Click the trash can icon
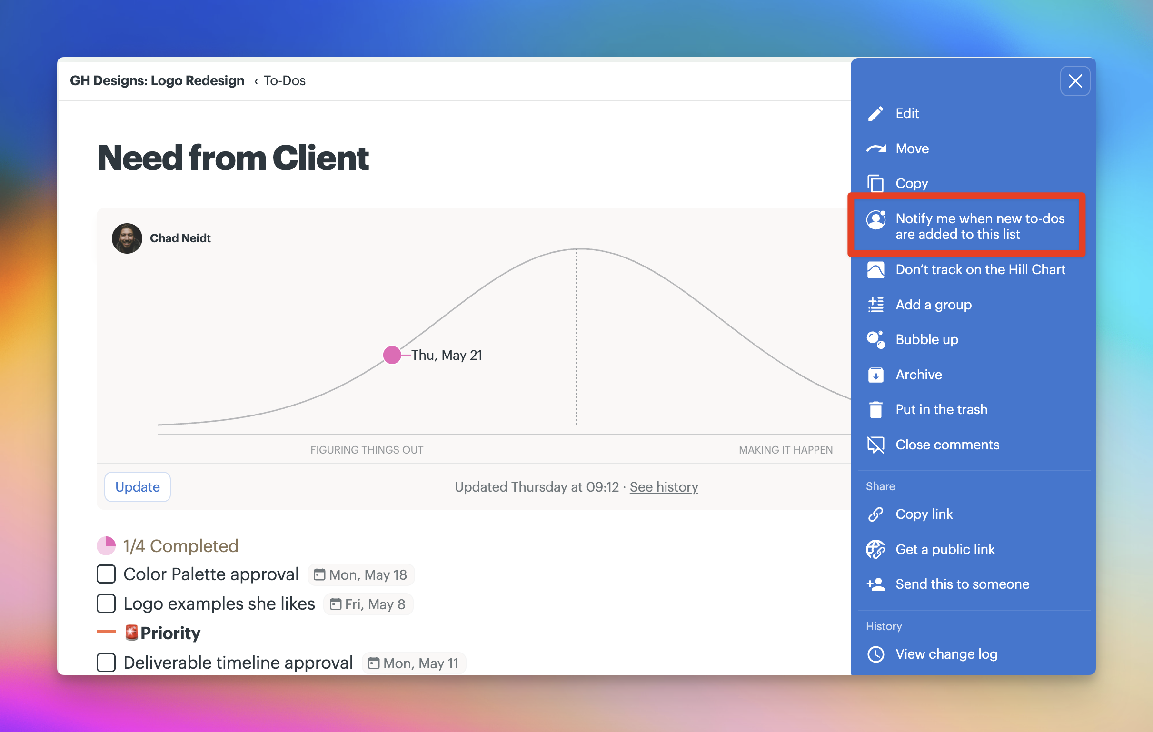1153x732 pixels. point(876,410)
